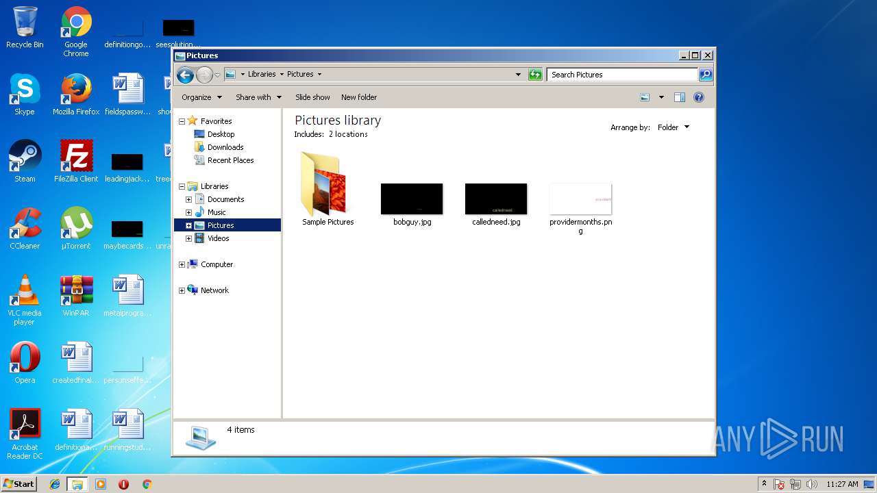Expand the Music library node
Screen dimensions: 877x493
(188, 212)
